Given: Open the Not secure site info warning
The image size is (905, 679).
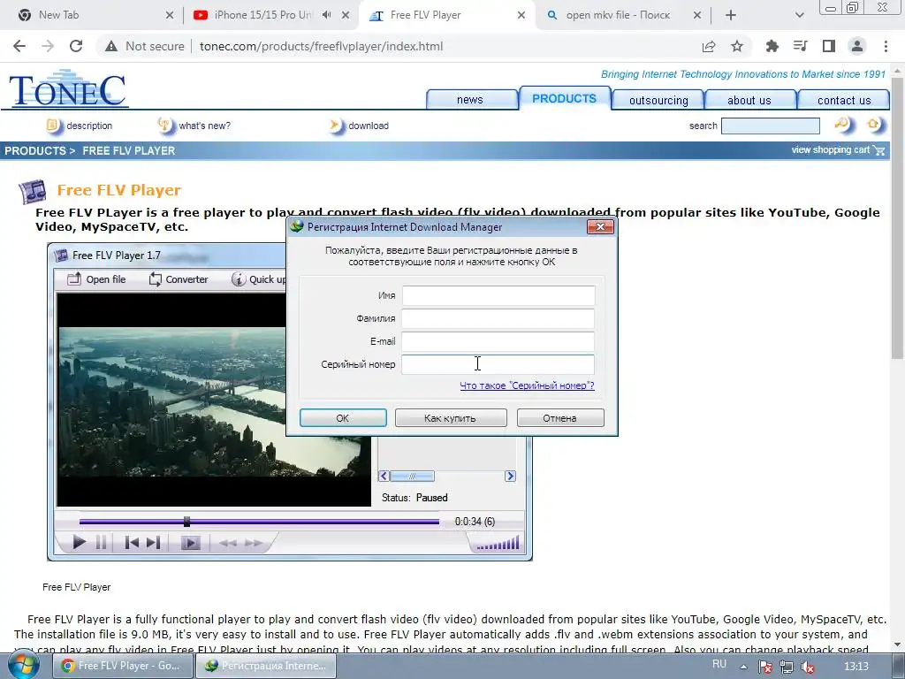Looking at the screenshot, I should click(x=144, y=46).
